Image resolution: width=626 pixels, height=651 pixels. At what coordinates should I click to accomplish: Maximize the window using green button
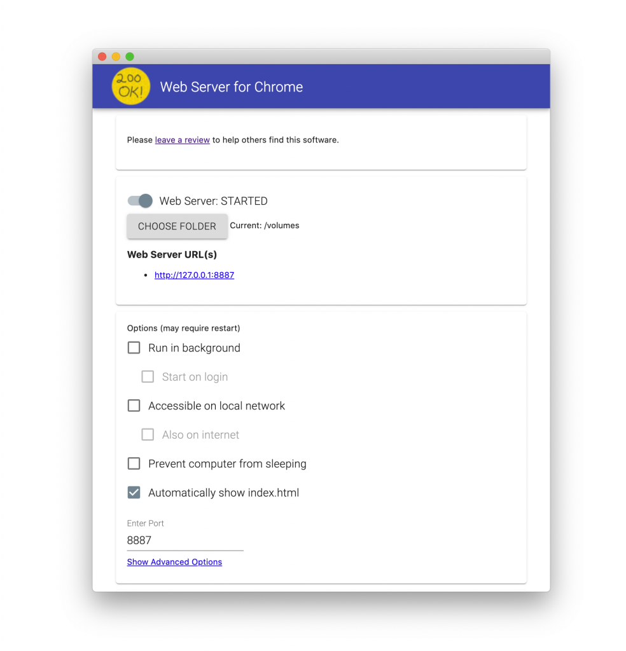pyautogui.click(x=130, y=57)
